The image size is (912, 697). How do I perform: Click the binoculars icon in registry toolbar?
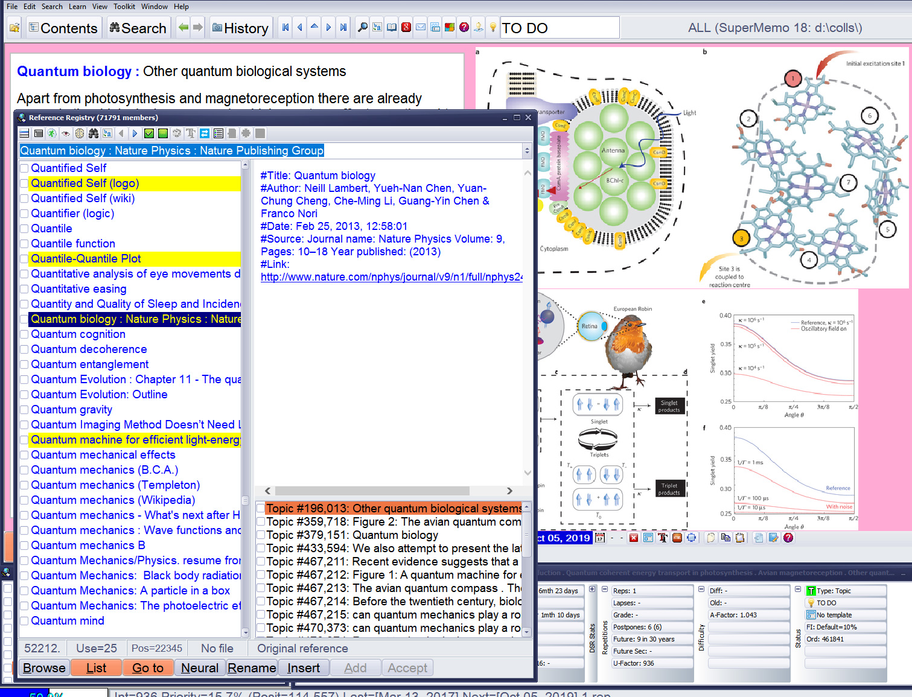pyautogui.click(x=94, y=133)
